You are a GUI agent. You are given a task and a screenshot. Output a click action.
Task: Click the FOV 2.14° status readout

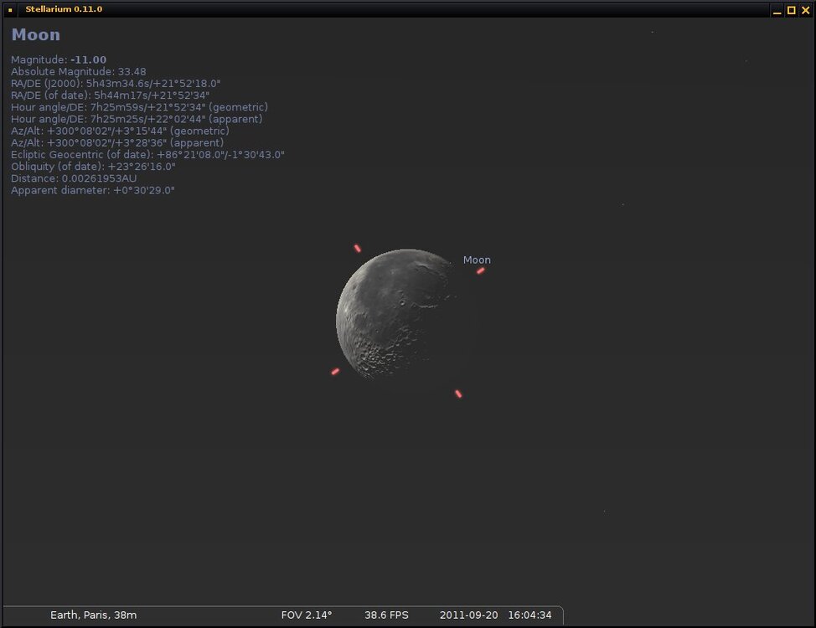[307, 615]
